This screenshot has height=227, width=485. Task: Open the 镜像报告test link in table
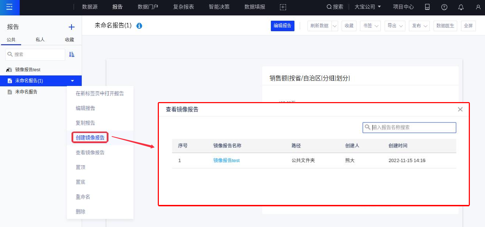226,160
